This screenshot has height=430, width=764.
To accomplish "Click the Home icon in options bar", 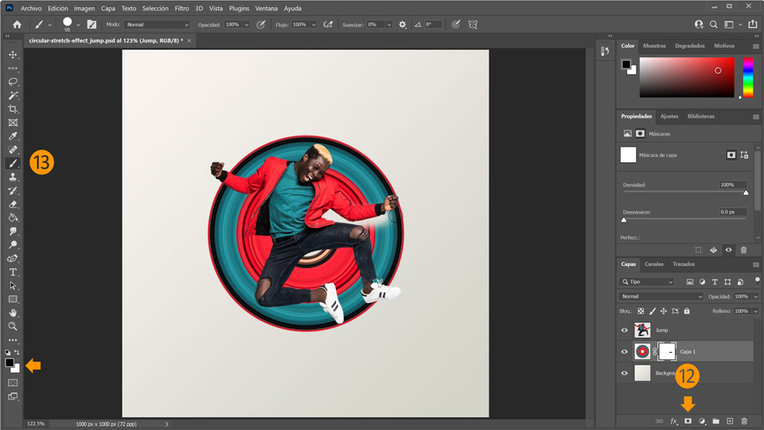I will (17, 25).
